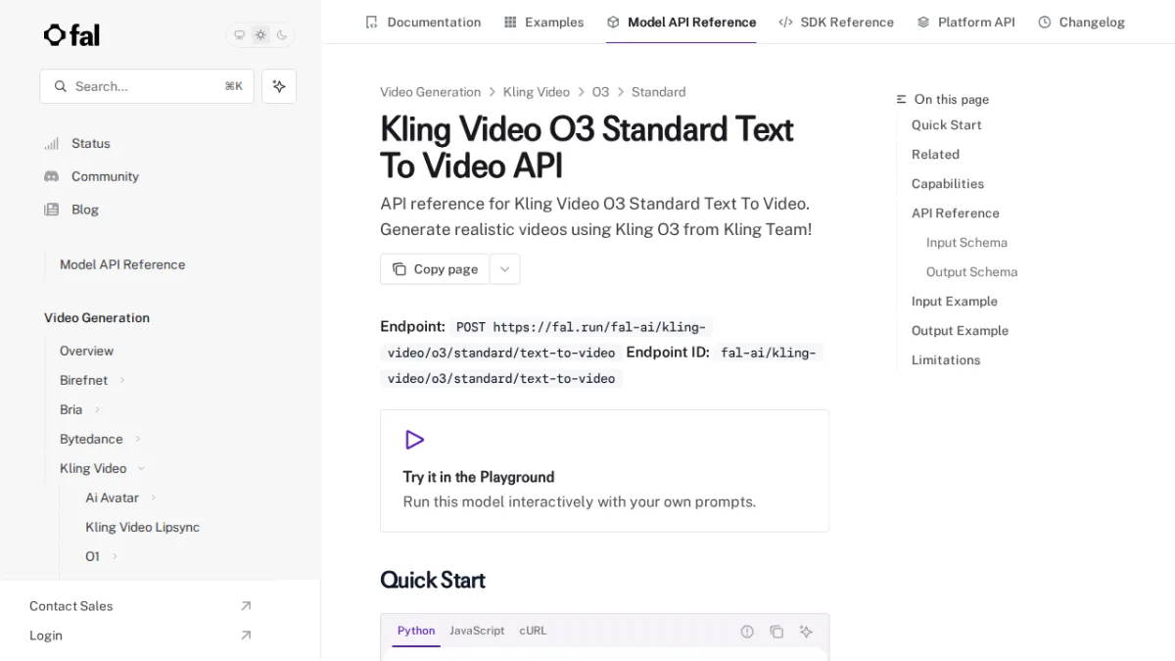Viewport: 1175px width, 661px height.
Task: Copy the code block contents icon
Action: 776,632
